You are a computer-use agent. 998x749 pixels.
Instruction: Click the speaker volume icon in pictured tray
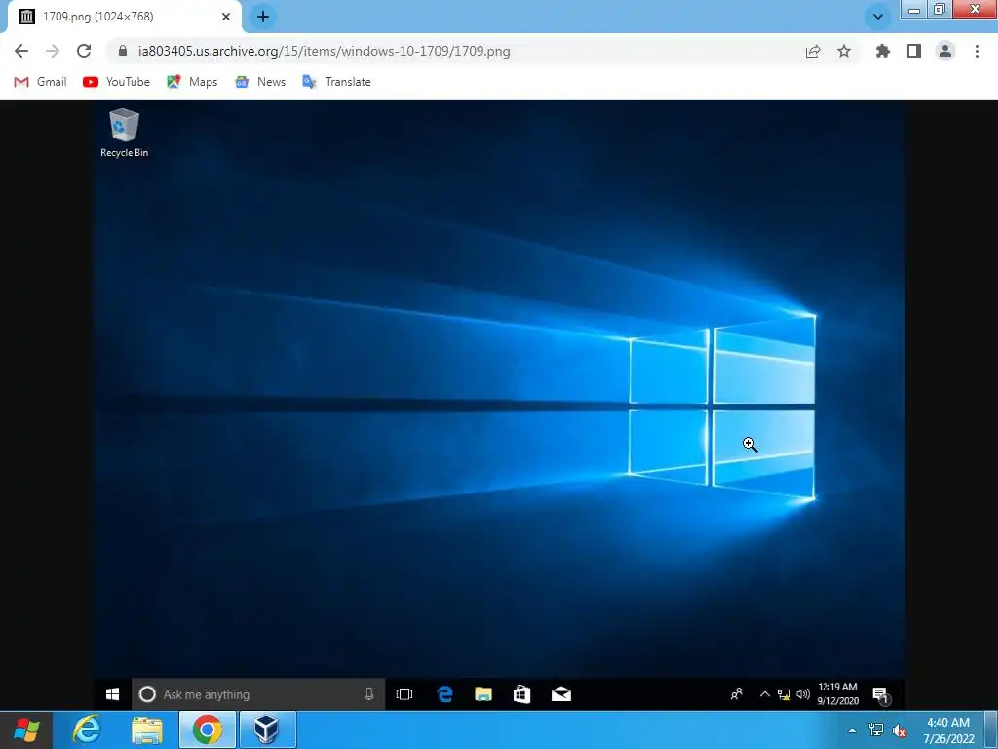(803, 694)
